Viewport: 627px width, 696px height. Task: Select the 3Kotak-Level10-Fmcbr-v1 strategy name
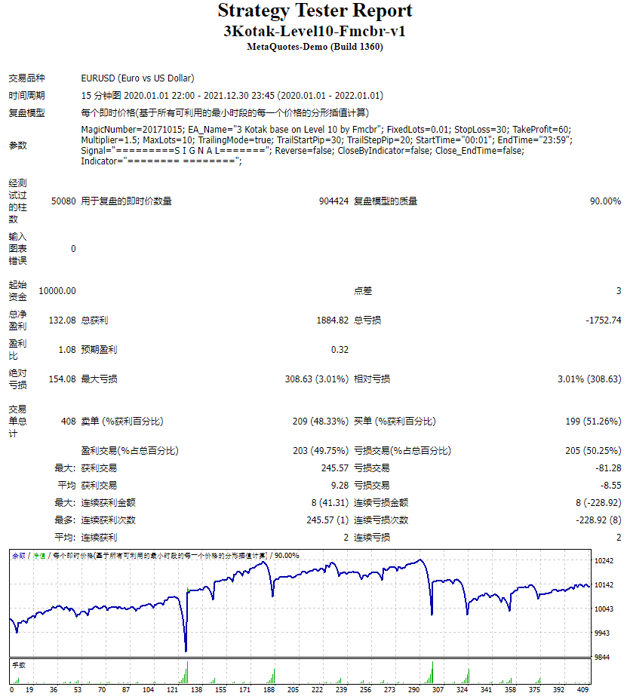point(313,29)
